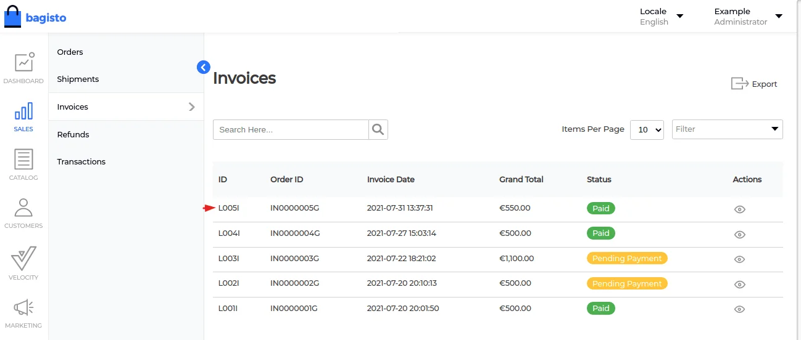Open the Filter dropdown
801x340 pixels.
(727, 129)
